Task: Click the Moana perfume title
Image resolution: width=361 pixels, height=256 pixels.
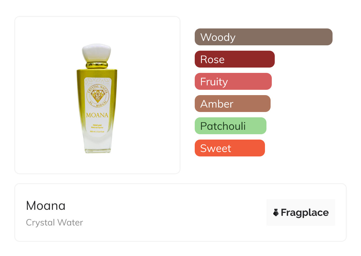Action: (x=46, y=206)
